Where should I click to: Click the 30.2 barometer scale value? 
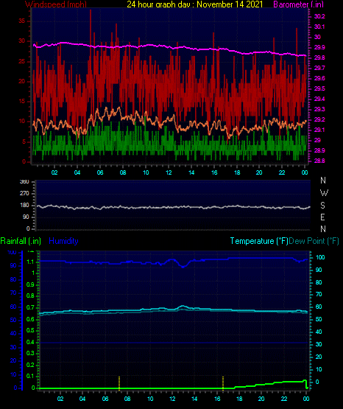319,16
